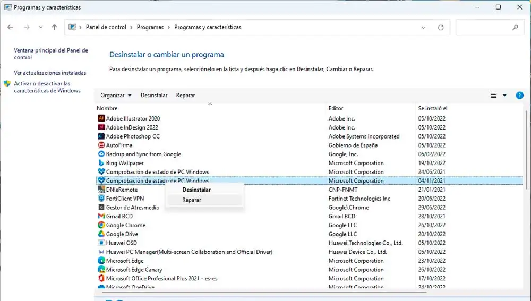531x301 pixels.
Task: Click the Google Drive icon
Action: point(101,234)
